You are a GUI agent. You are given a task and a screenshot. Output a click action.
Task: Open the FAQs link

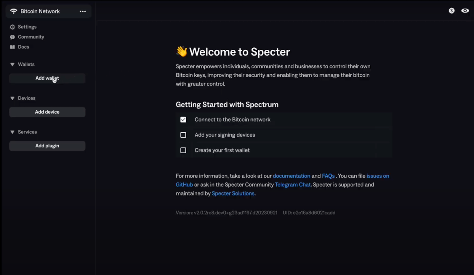[328, 176]
